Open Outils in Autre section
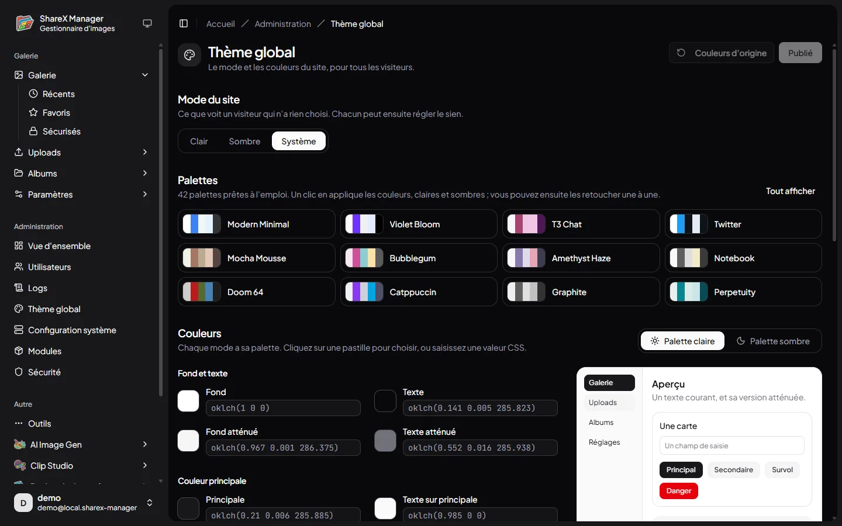The height and width of the screenshot is (526, 842). point(82,424)
